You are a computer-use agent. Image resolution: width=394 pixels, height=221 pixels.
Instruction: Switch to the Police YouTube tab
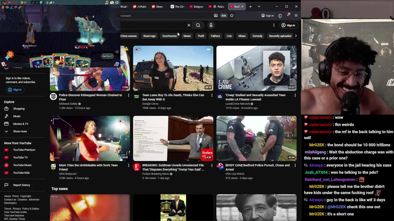coord(217,6)
